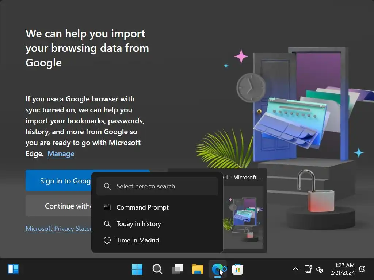Click the Command Prompt app icon

107,207
